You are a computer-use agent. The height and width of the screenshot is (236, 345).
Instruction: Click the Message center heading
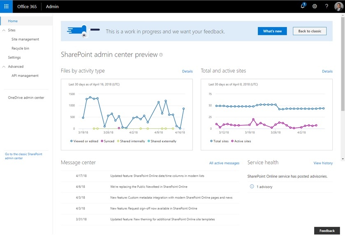[78, 162]
